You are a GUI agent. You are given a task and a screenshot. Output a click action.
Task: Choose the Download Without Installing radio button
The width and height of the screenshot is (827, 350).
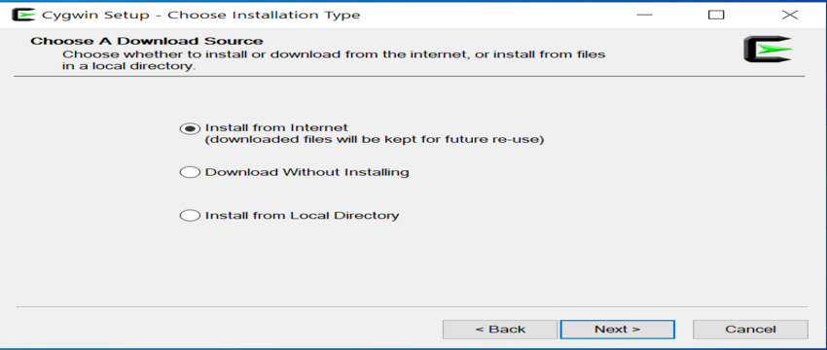pos(190,172)
